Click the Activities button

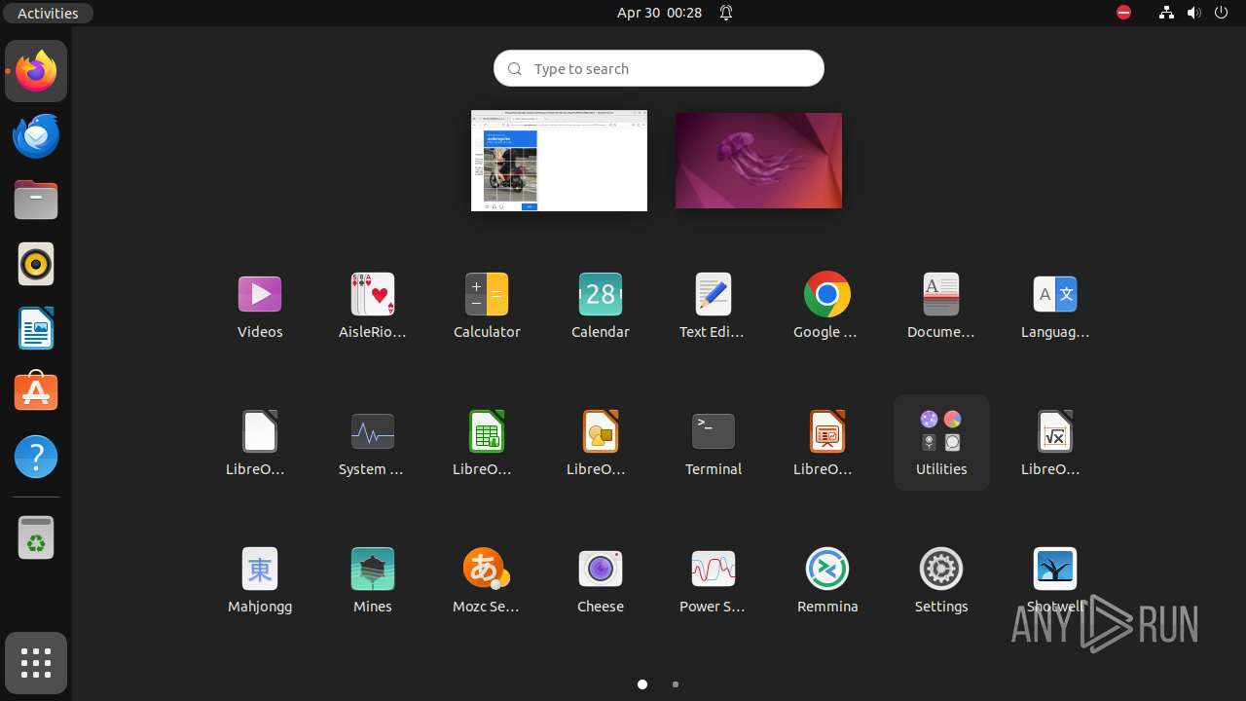(48, 13)
